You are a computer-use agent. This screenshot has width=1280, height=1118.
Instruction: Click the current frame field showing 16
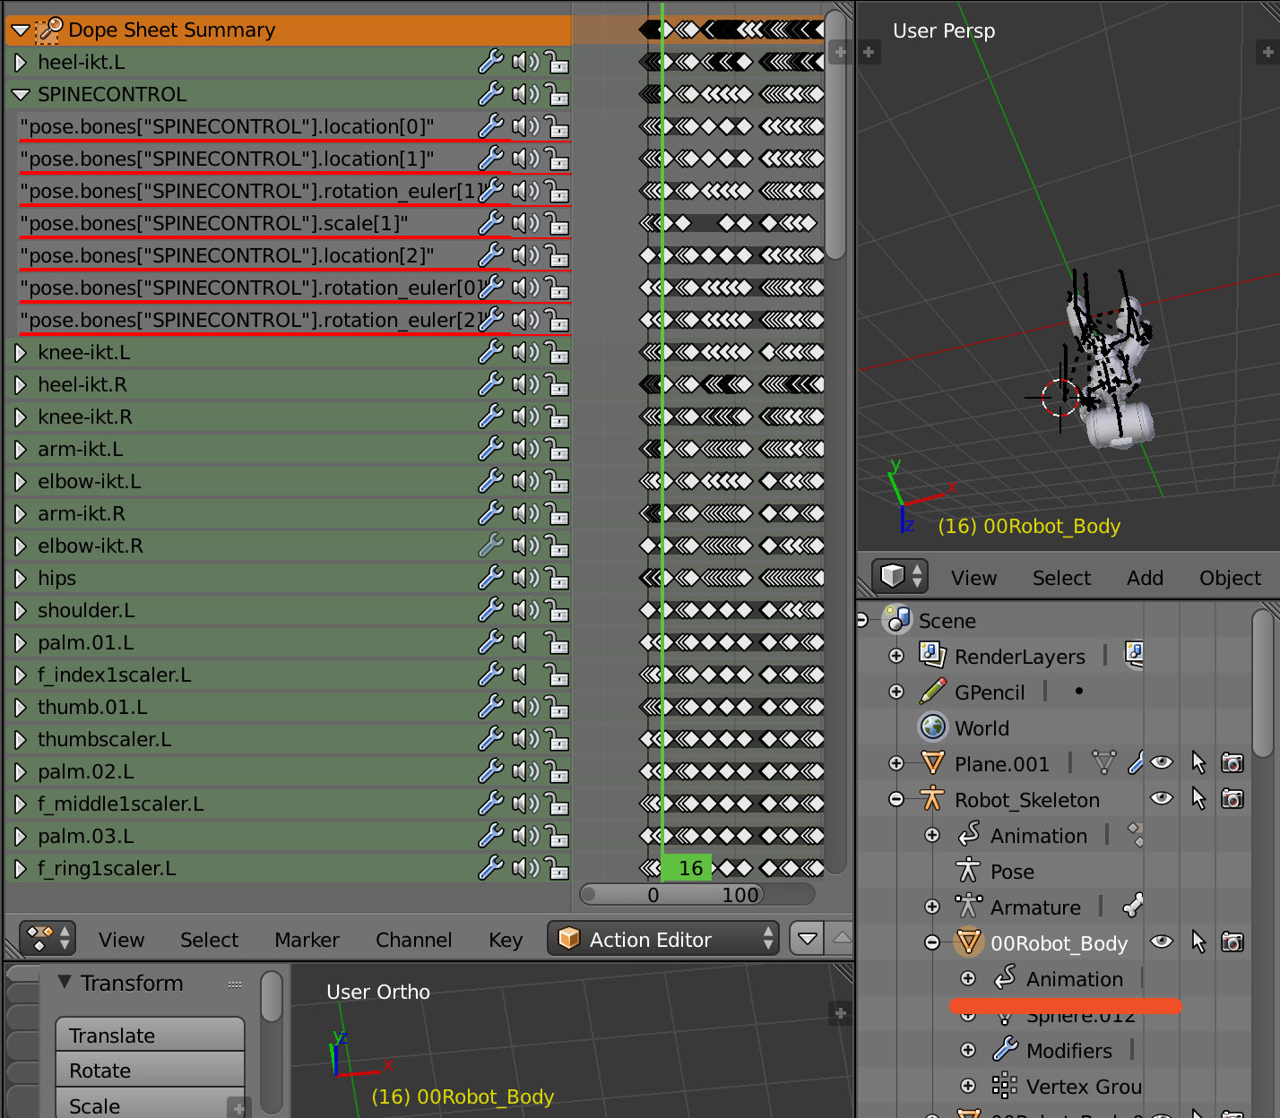tap(687, 867)
